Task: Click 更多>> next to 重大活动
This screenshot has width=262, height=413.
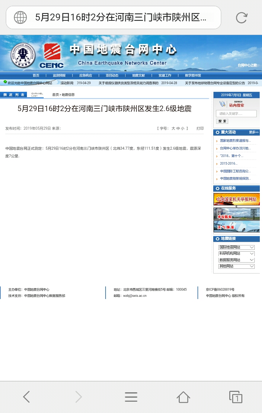Action: pos(254,132)
